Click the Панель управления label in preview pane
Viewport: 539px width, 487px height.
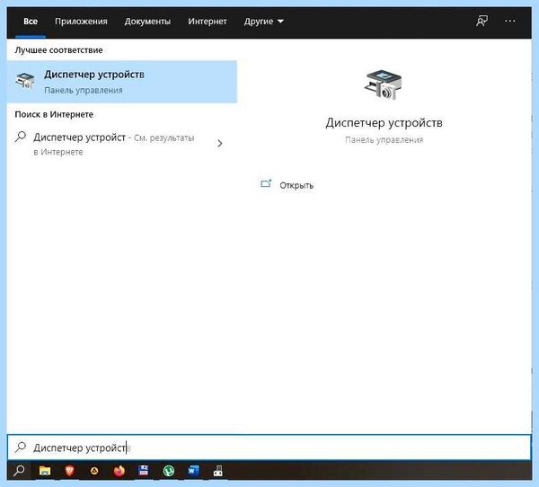pyautogui.click(x=384, y=139)
